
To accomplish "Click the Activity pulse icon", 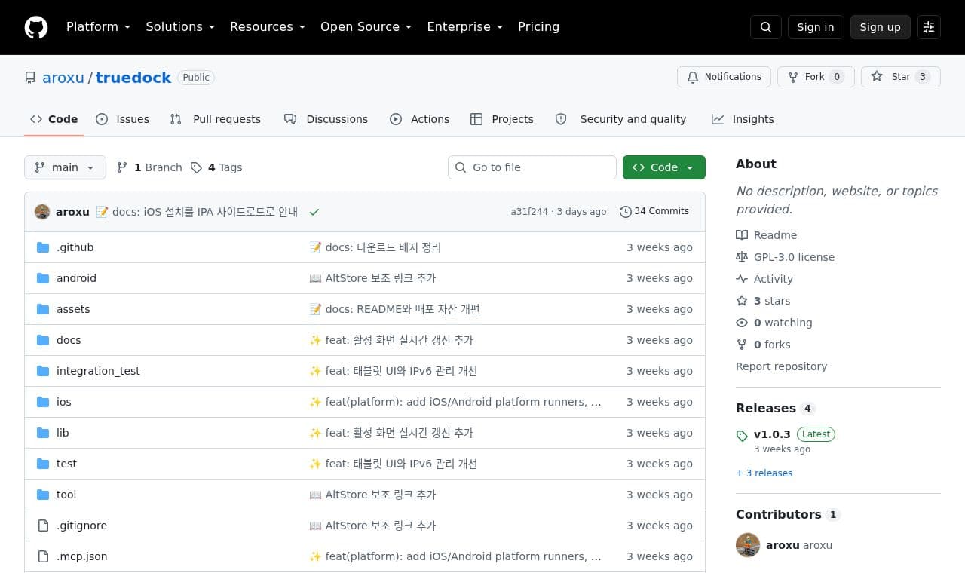I will (742, 279).
